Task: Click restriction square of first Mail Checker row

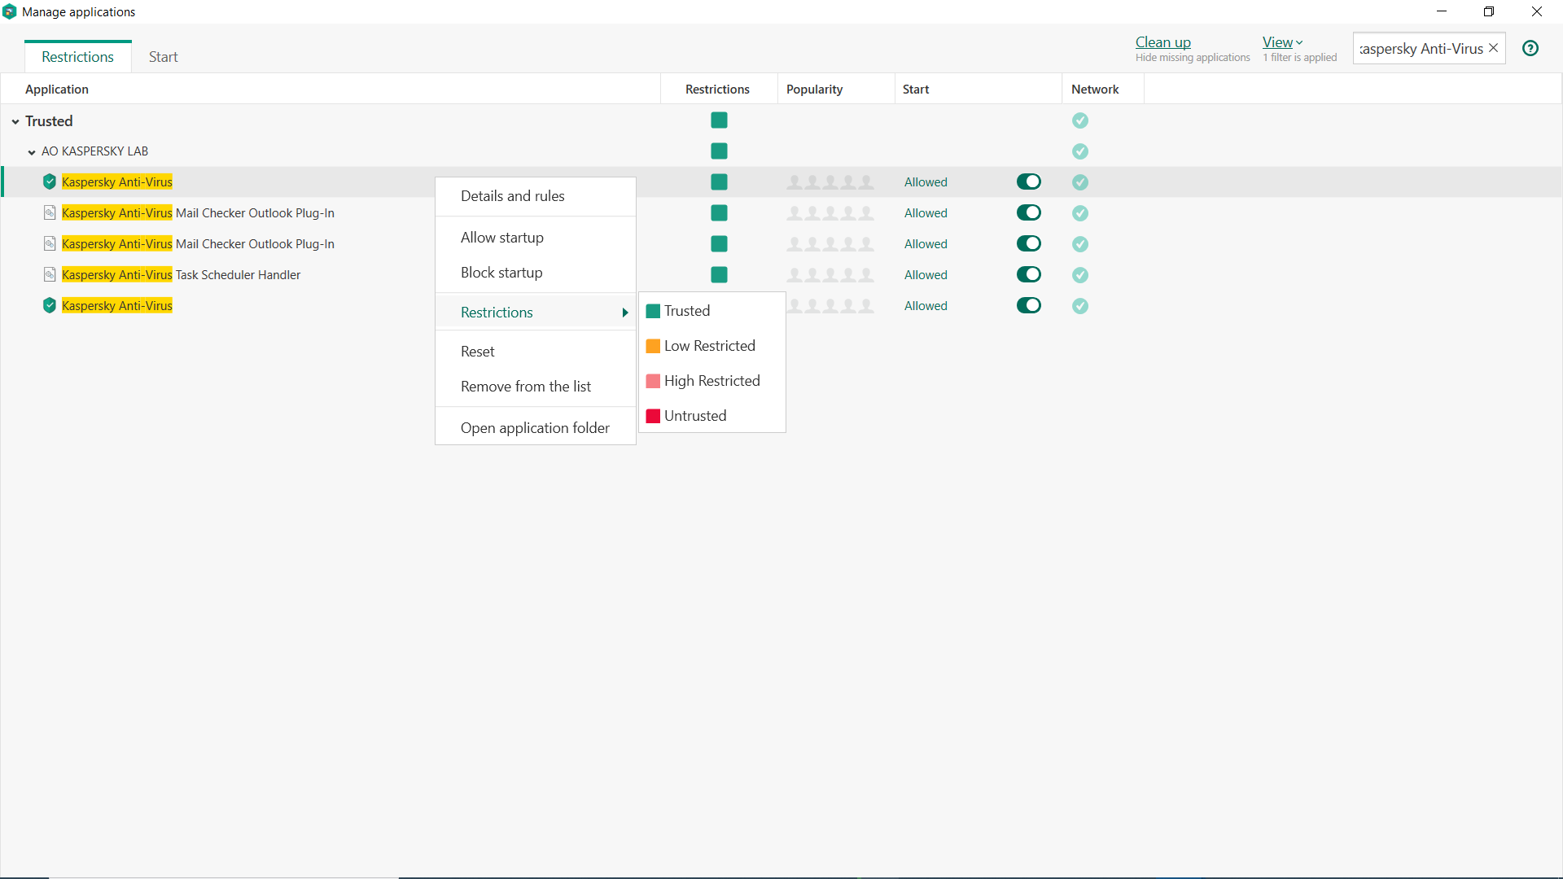Action: [x=719, y=213]
